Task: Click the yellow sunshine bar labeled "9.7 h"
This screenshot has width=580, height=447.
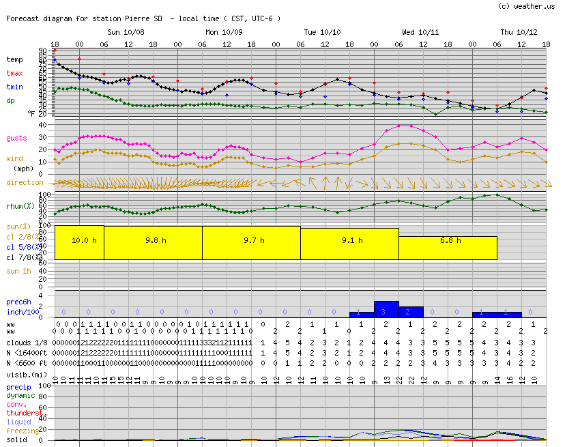Action: tap(252, 243)
